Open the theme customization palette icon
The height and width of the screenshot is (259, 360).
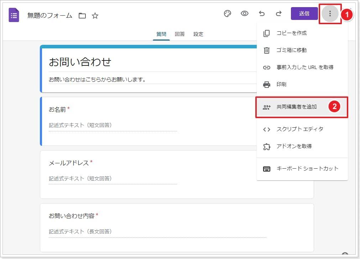coord(227,14)
